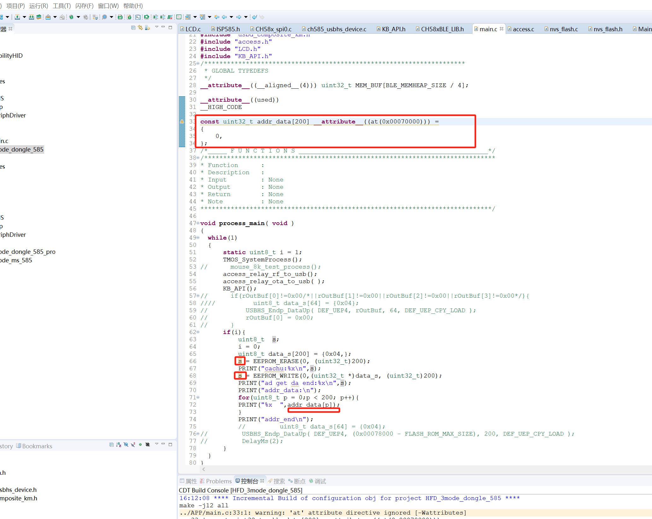Click the shift-right indent toolbar icon
Viewport: 652px width, 519px height.
(155, 17)
